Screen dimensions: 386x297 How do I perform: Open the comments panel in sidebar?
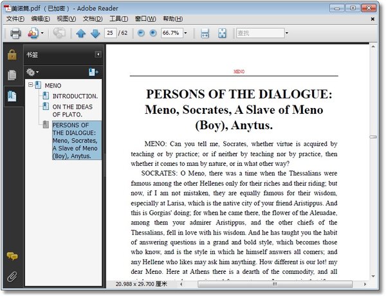[x=12, y=256]
